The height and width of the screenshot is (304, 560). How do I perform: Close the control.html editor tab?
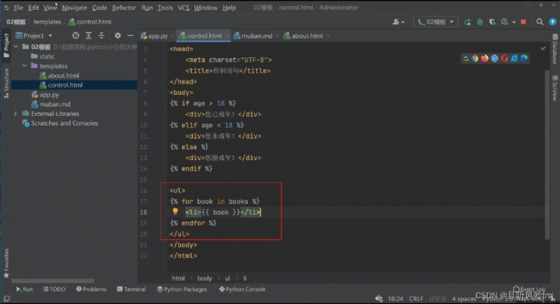pos(227,36)
